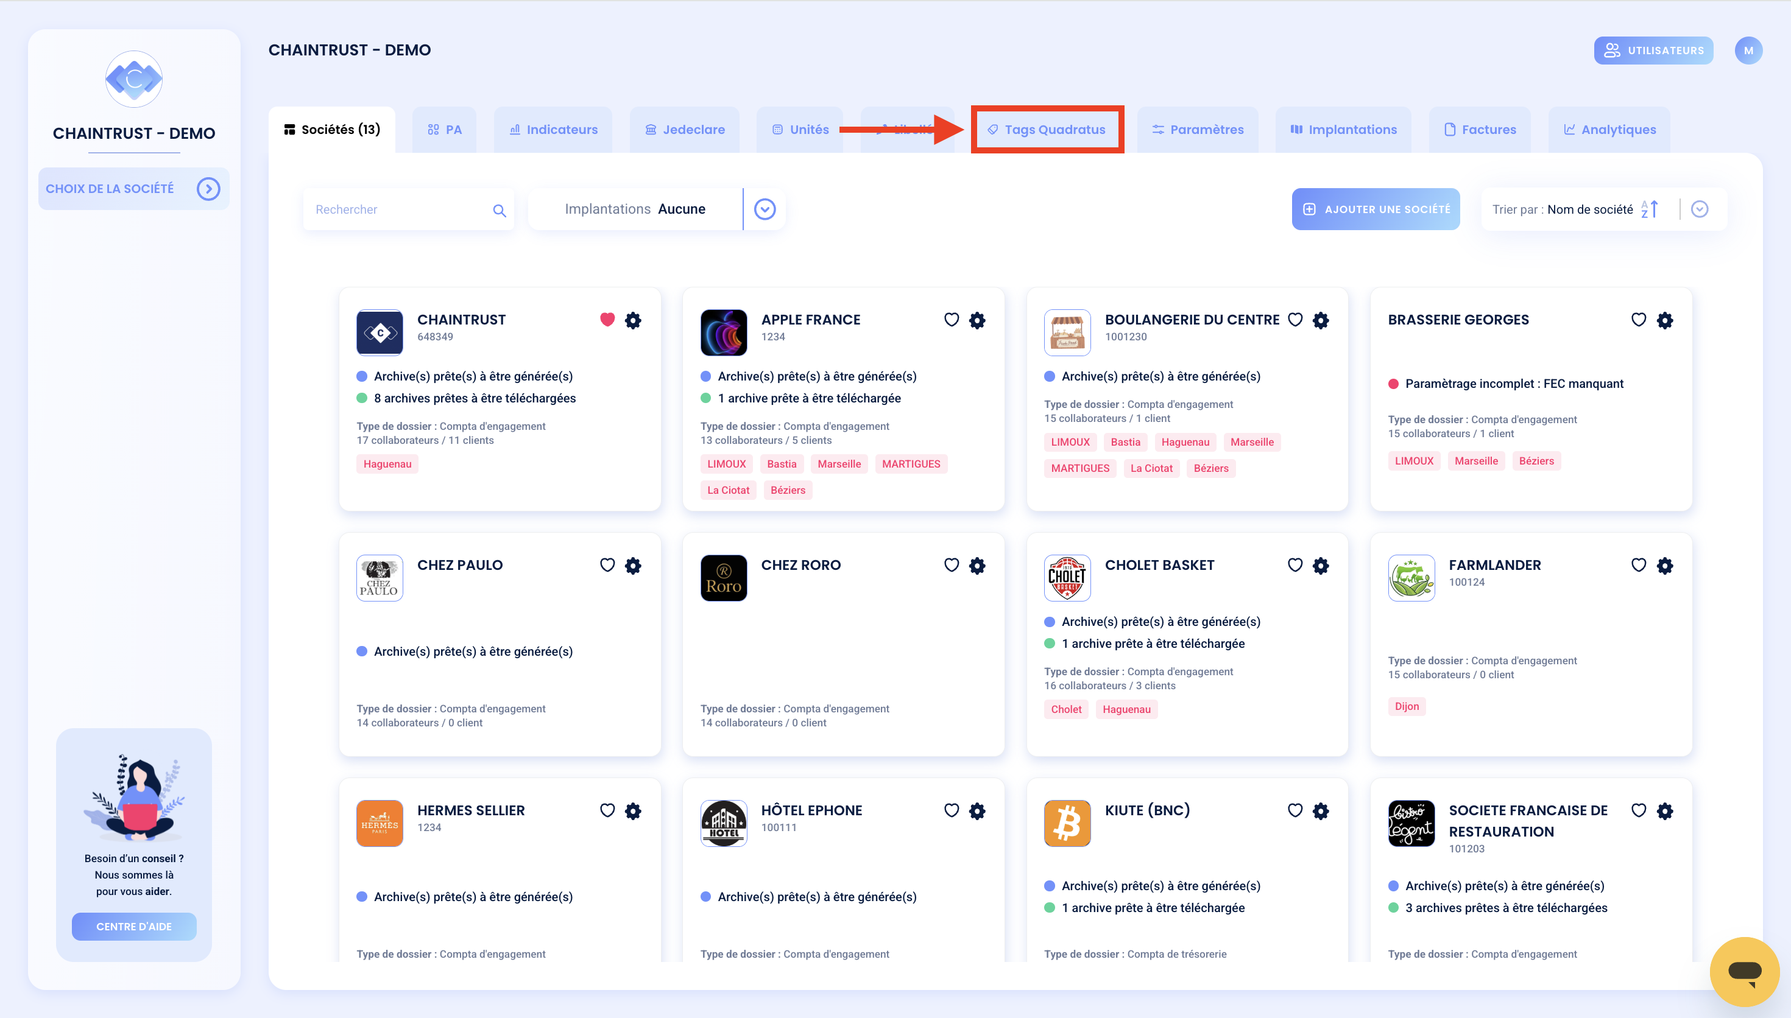Open the SOCIETE FRANCAISE DE RESTAURATION title

1528,821
